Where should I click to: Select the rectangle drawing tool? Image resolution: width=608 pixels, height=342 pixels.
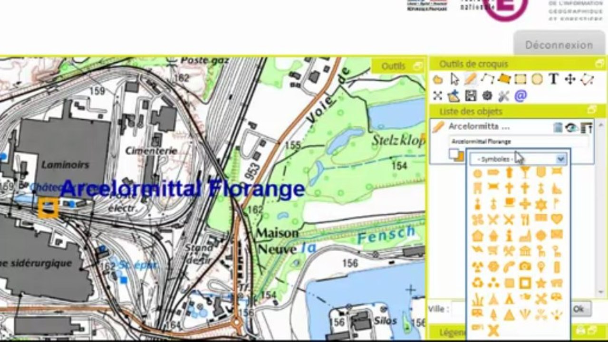click(521, 79)
